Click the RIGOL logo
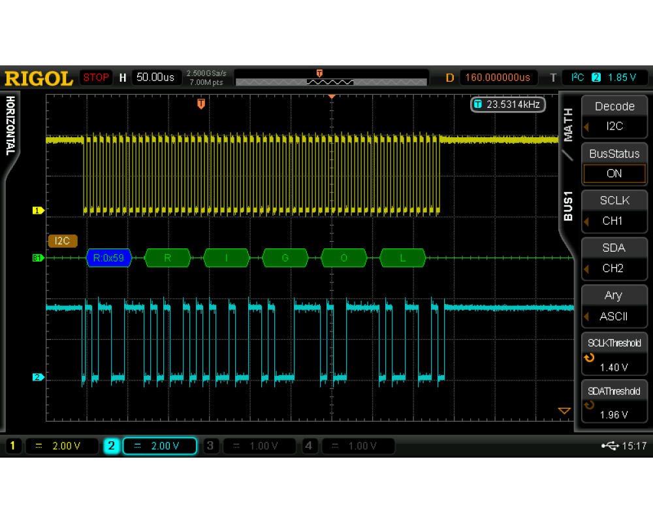653x523 pixels. (39, 78)
